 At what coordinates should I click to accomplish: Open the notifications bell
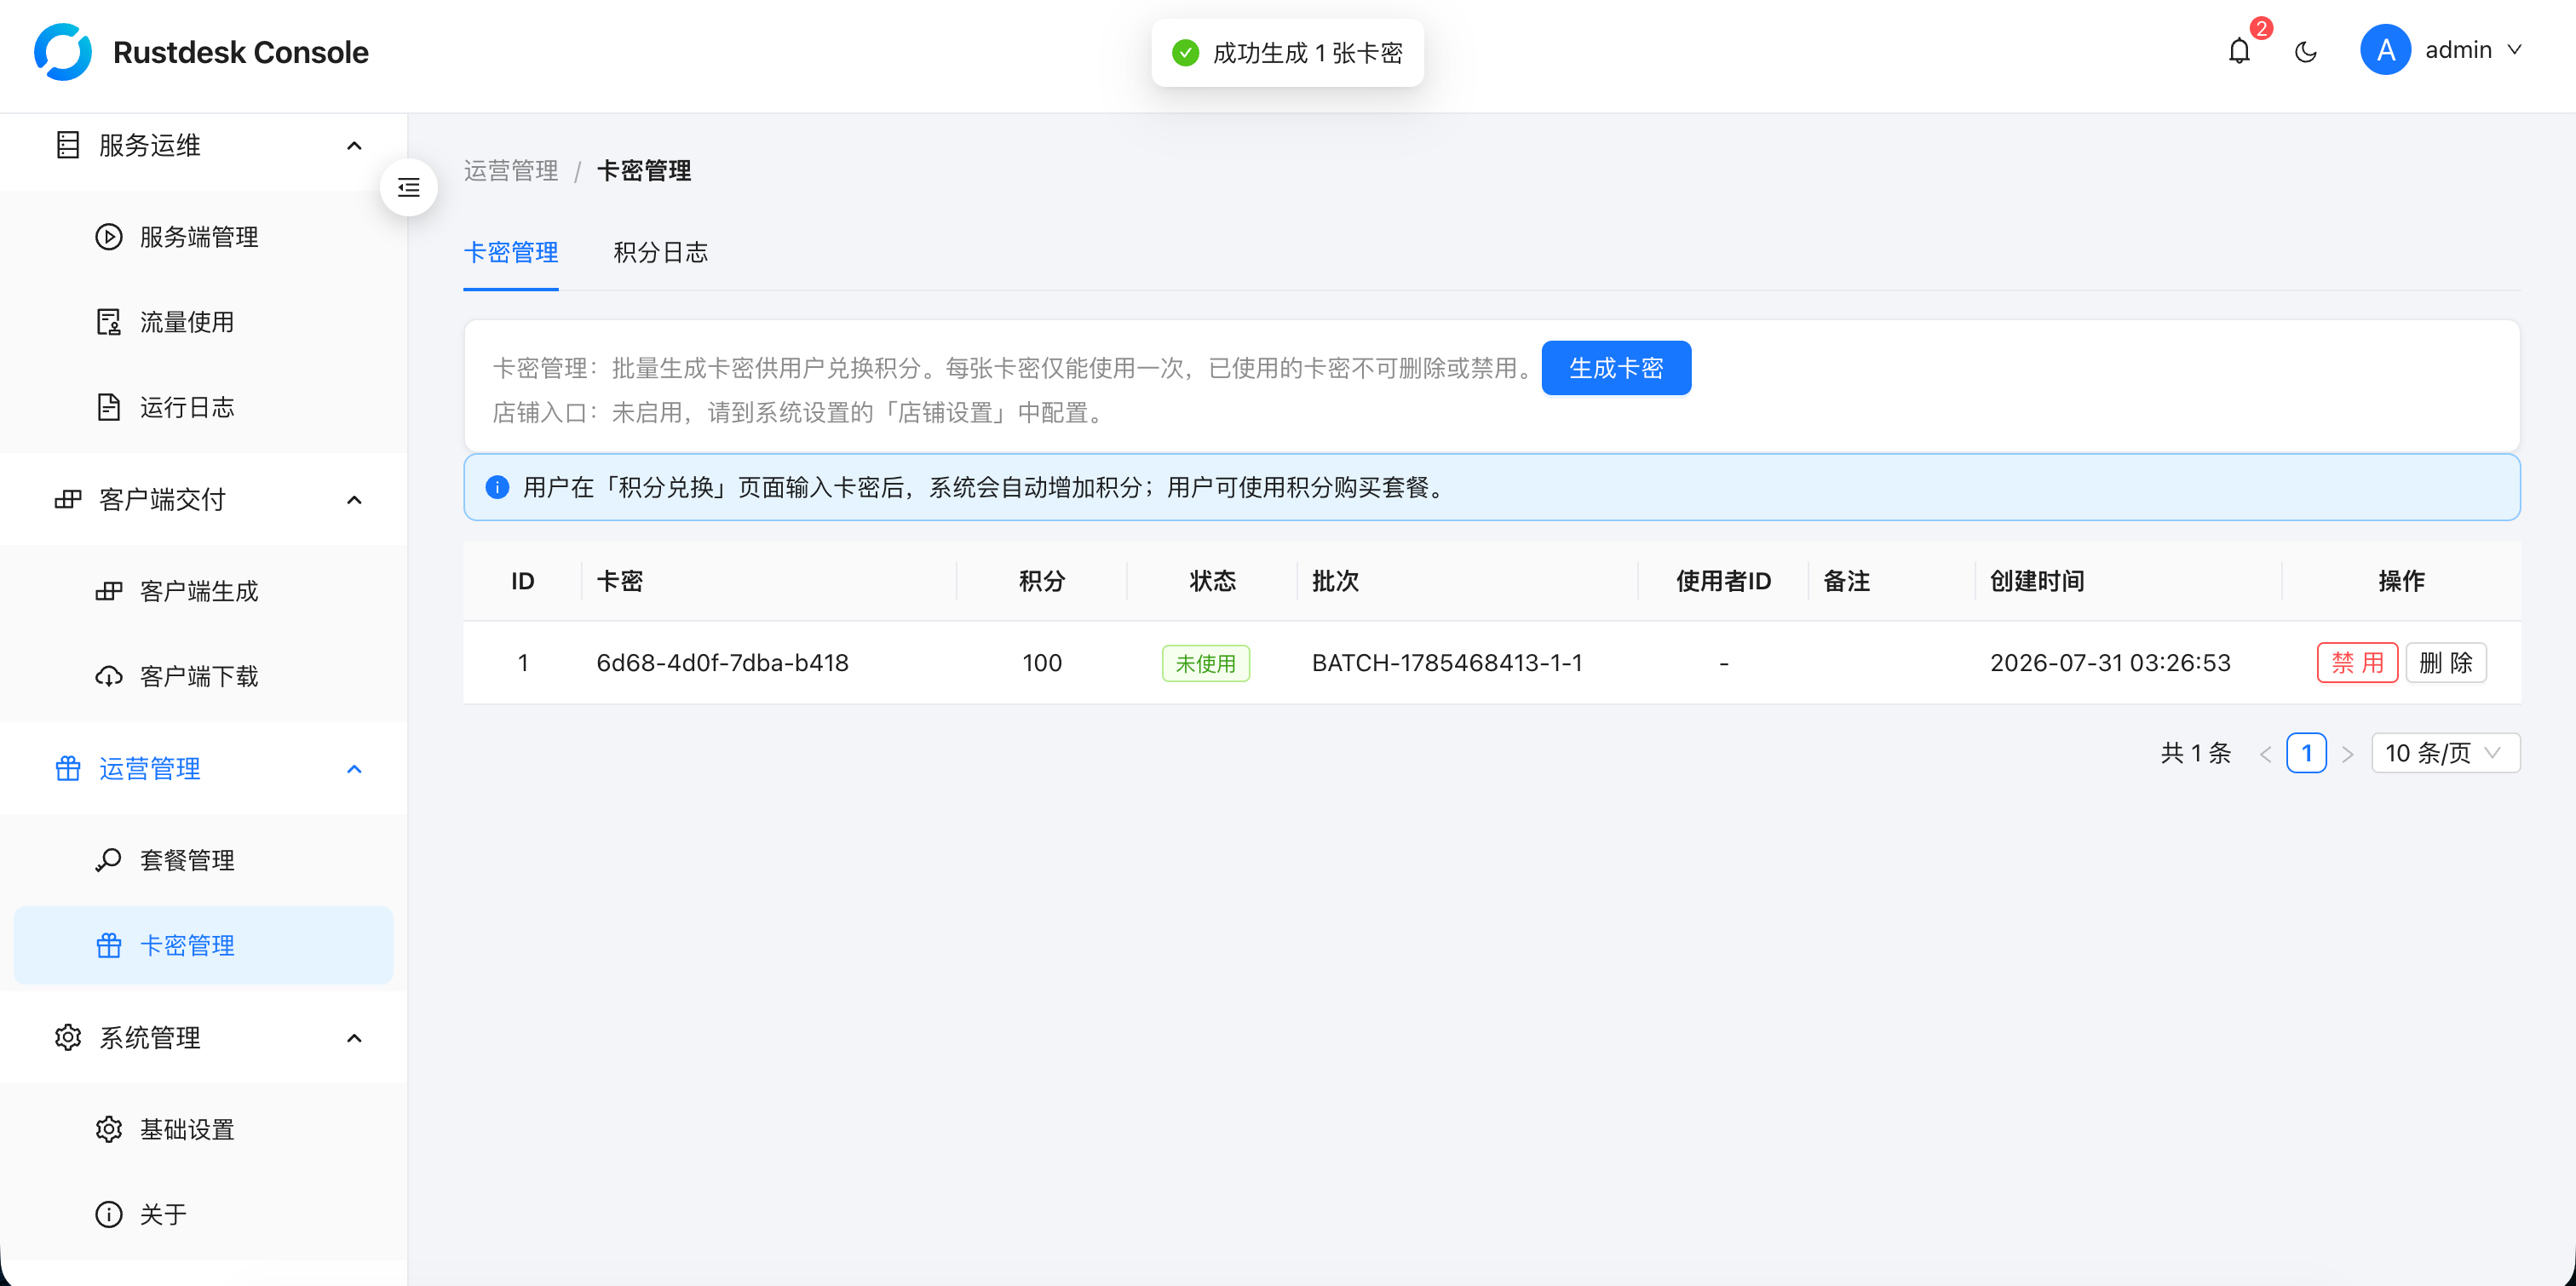click(2239, 51)
